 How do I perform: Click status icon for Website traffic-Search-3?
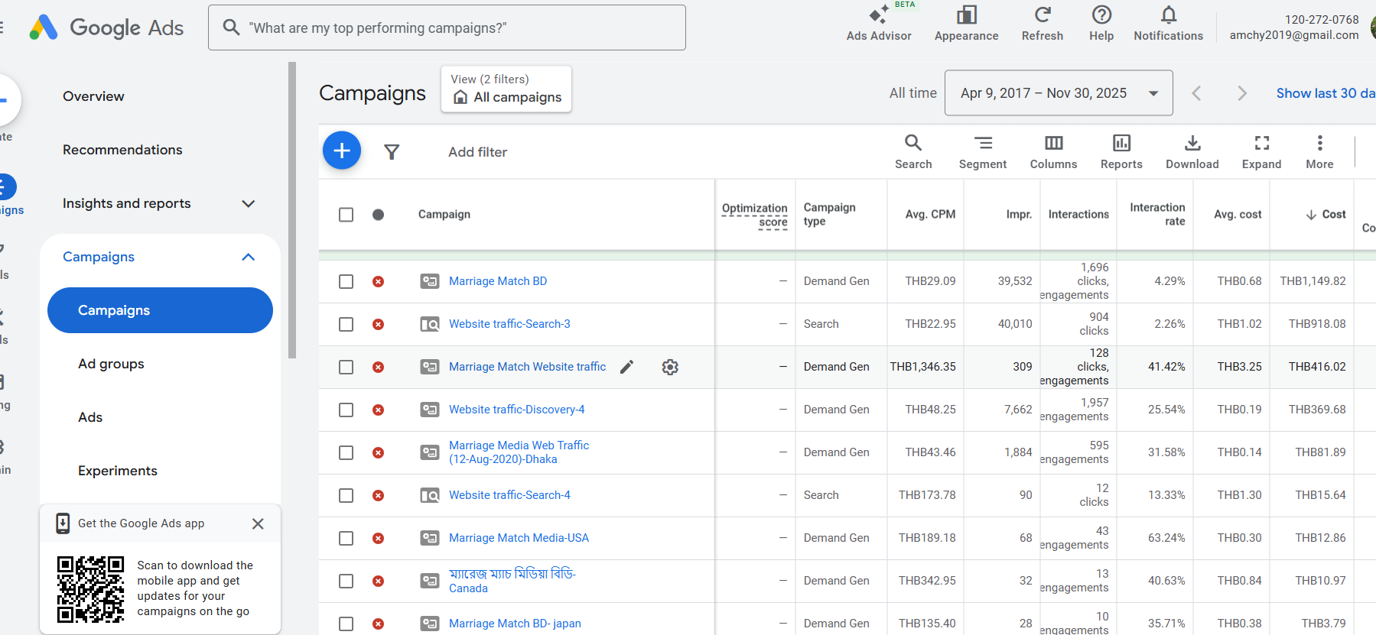378,324
